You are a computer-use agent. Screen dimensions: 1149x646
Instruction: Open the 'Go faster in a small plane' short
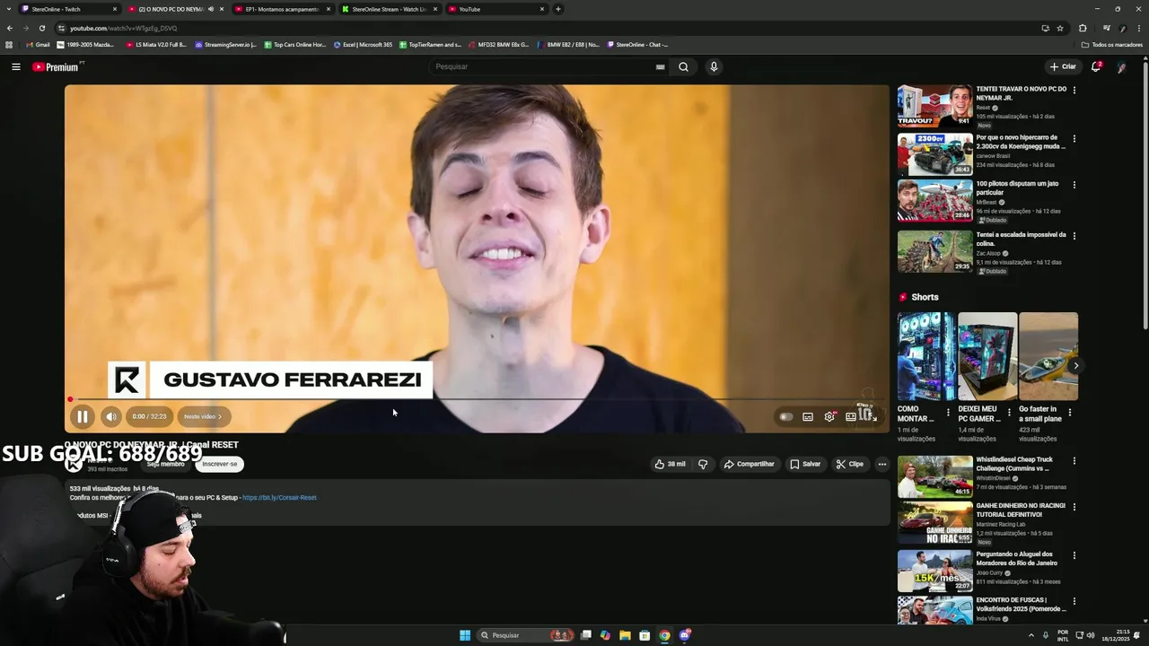1048,356
